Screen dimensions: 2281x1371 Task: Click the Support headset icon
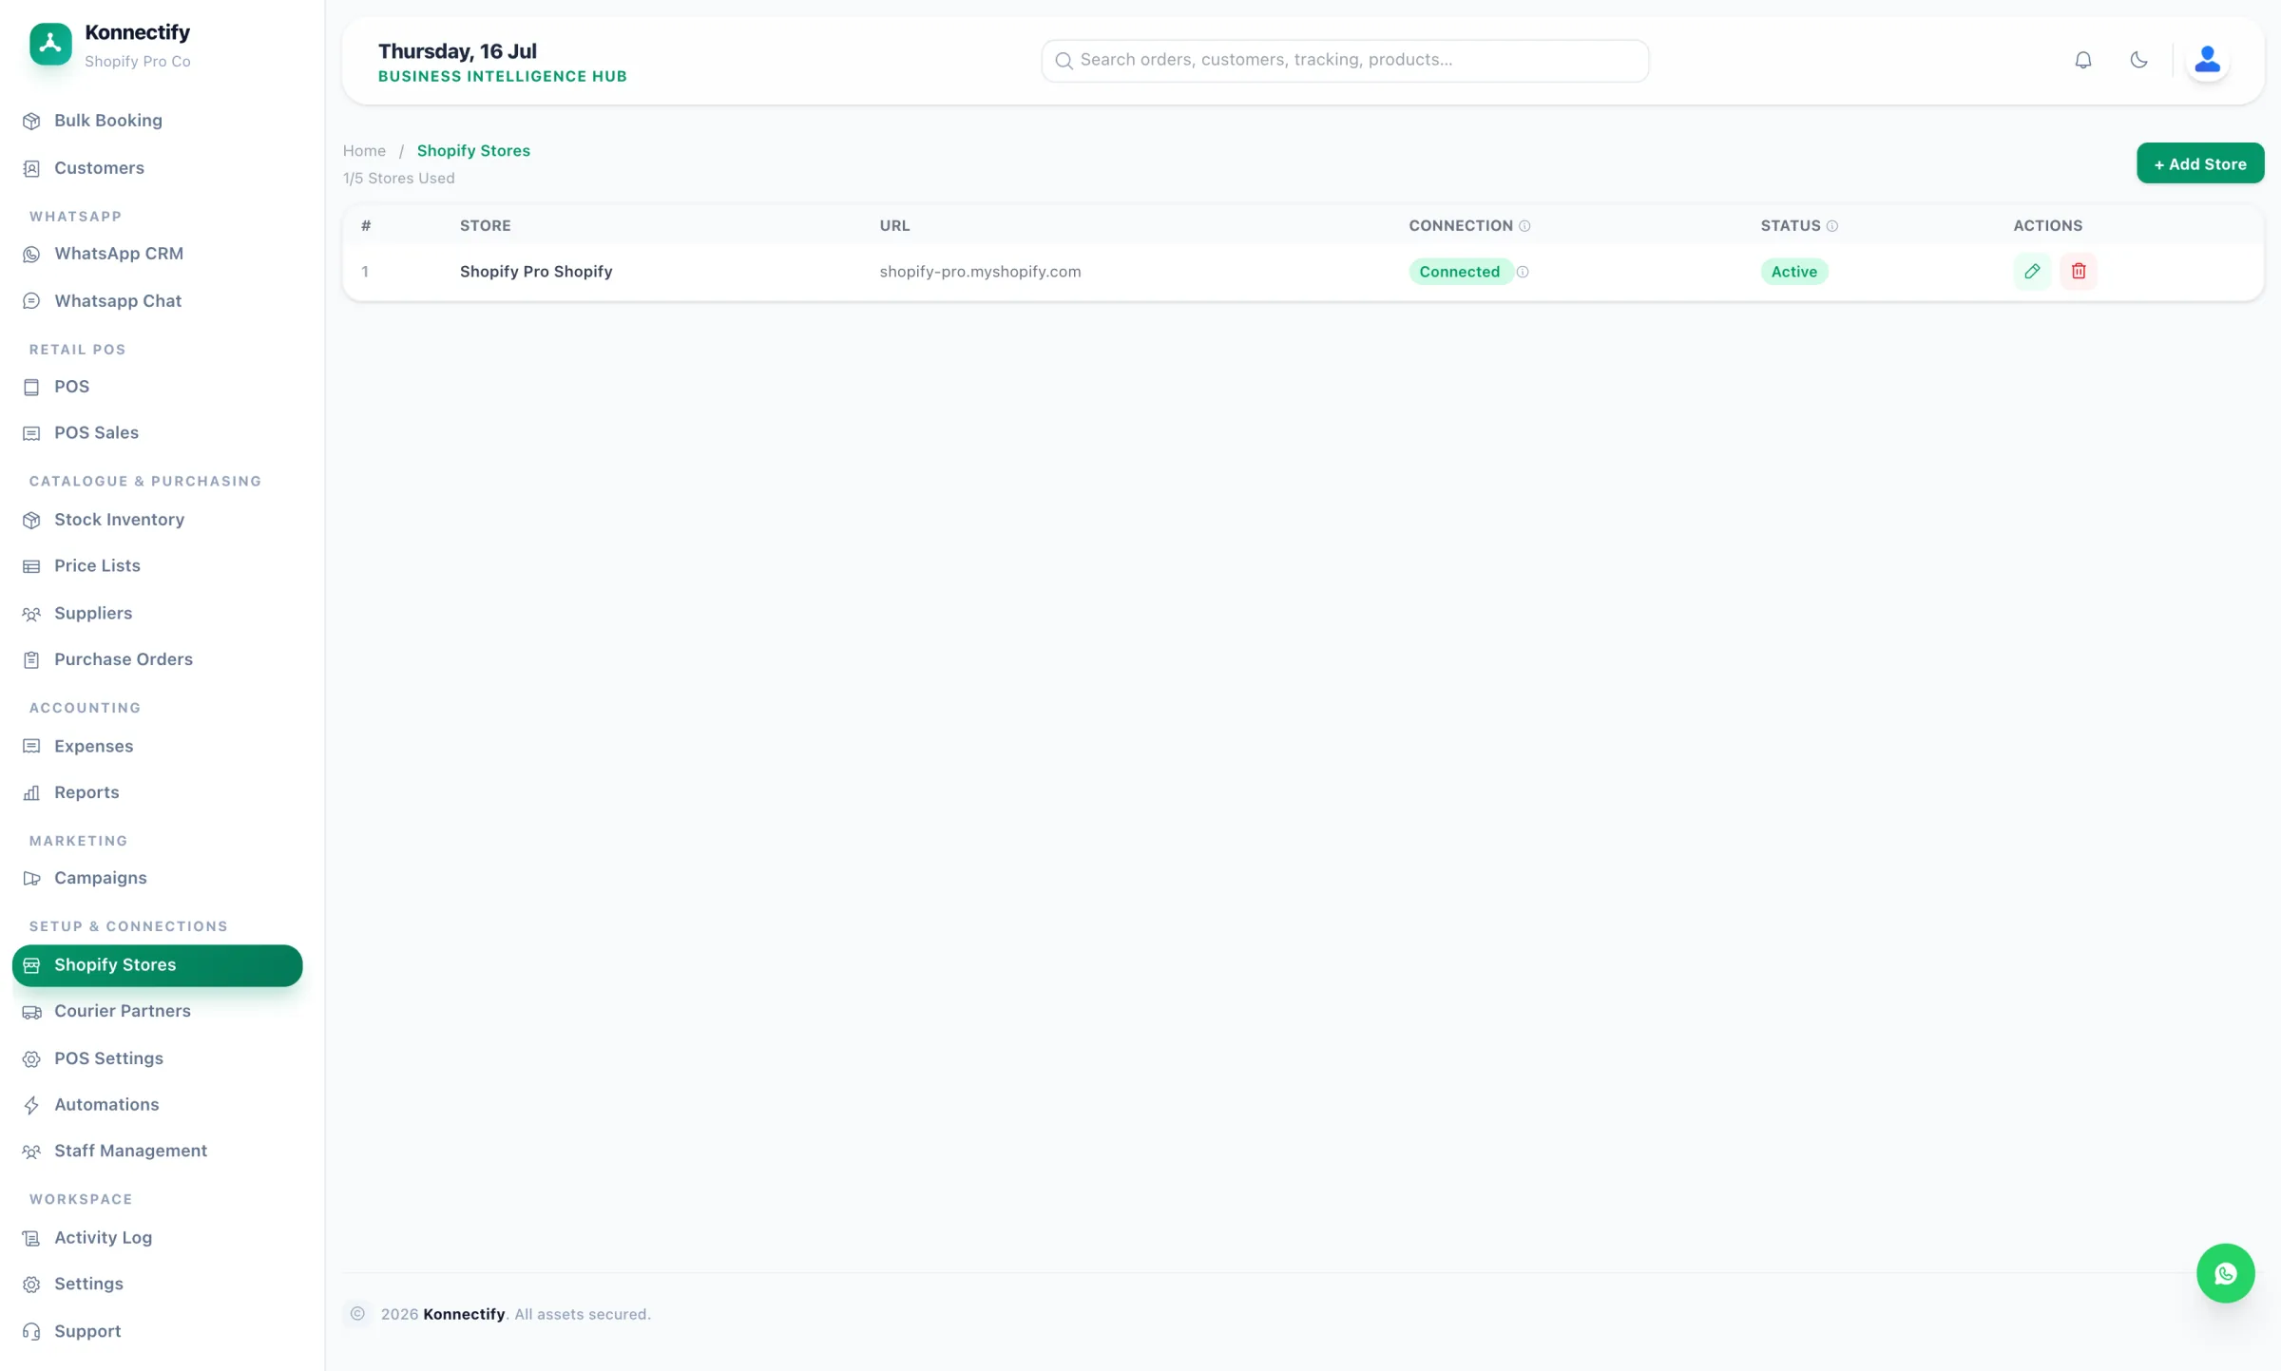pos(31,1332)
